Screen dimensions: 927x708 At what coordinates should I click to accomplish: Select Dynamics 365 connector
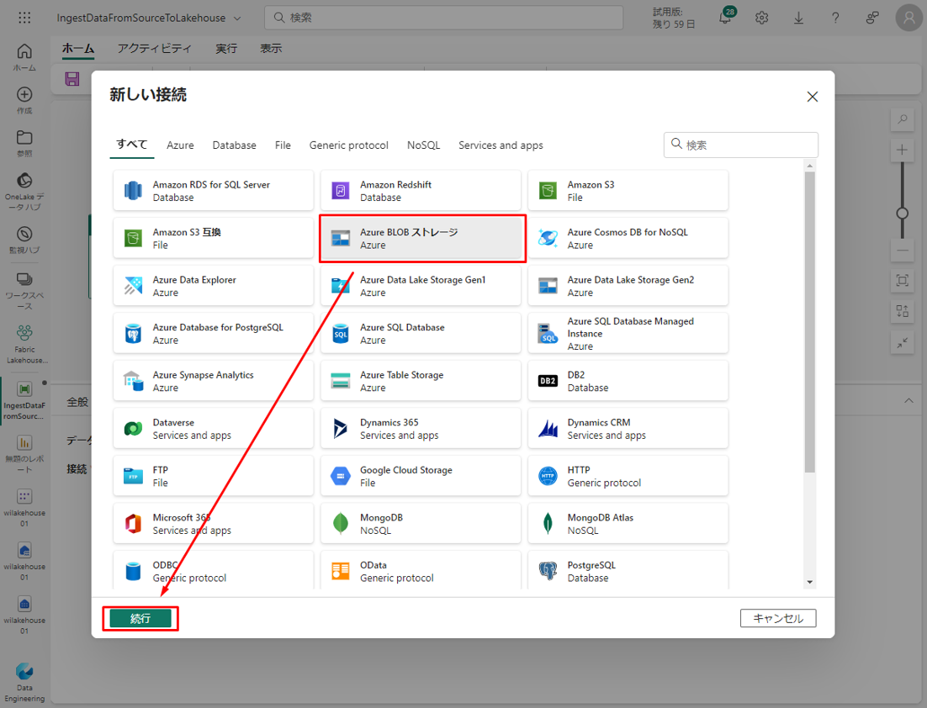pyautogui.click(x=421, y=429)
